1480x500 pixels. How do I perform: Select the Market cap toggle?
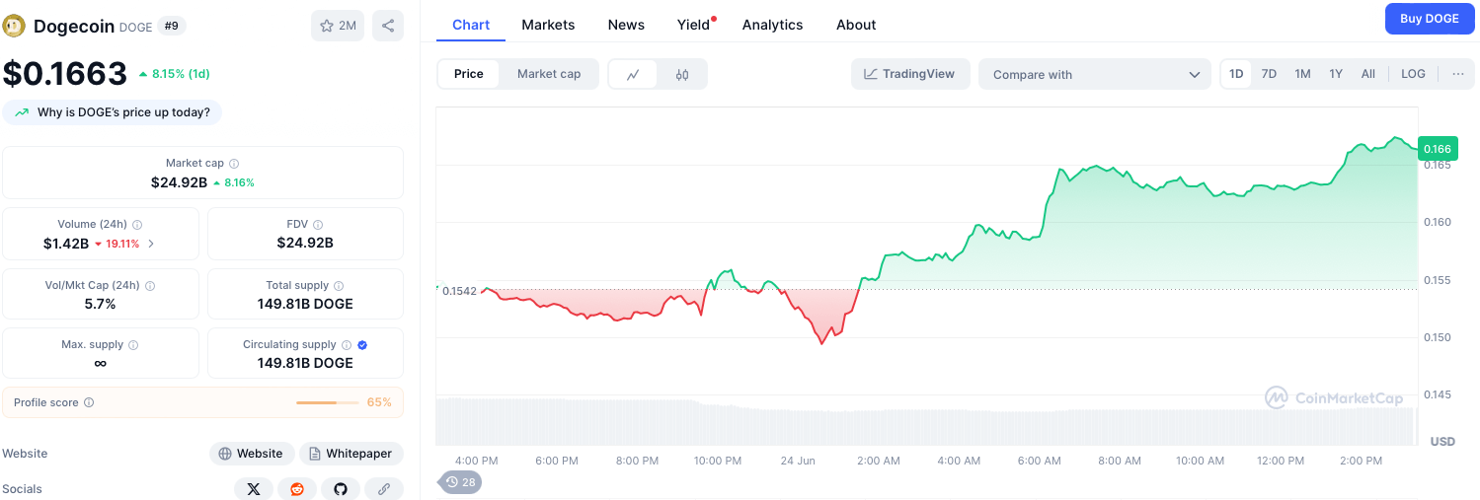[x=549, y=74]
